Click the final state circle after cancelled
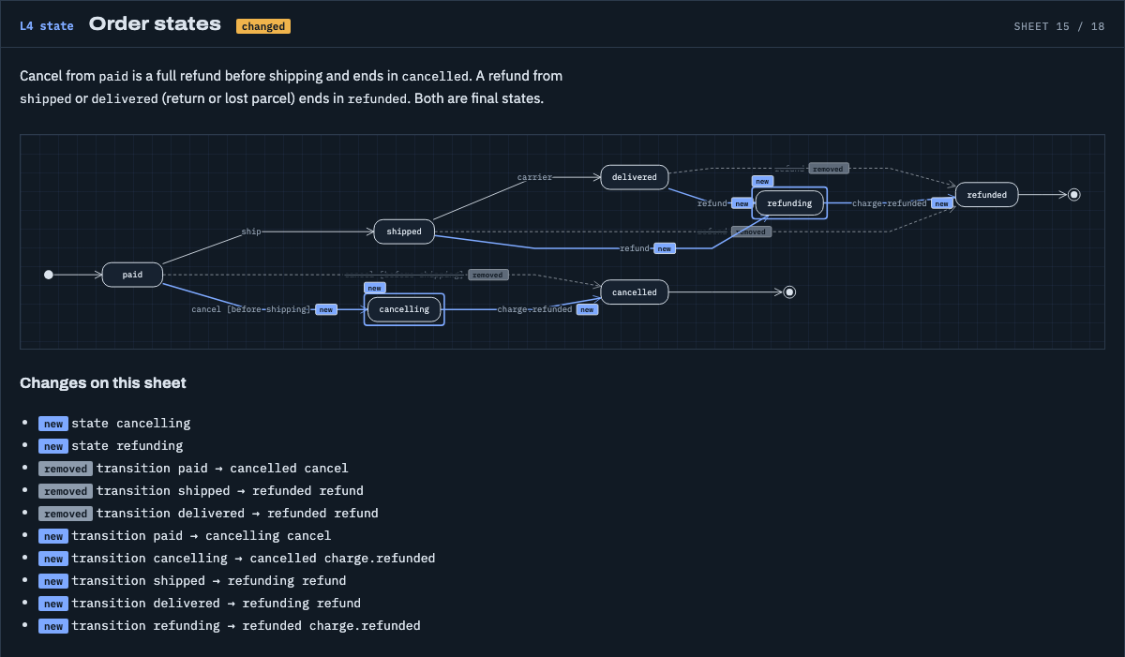 click(789, 292)
